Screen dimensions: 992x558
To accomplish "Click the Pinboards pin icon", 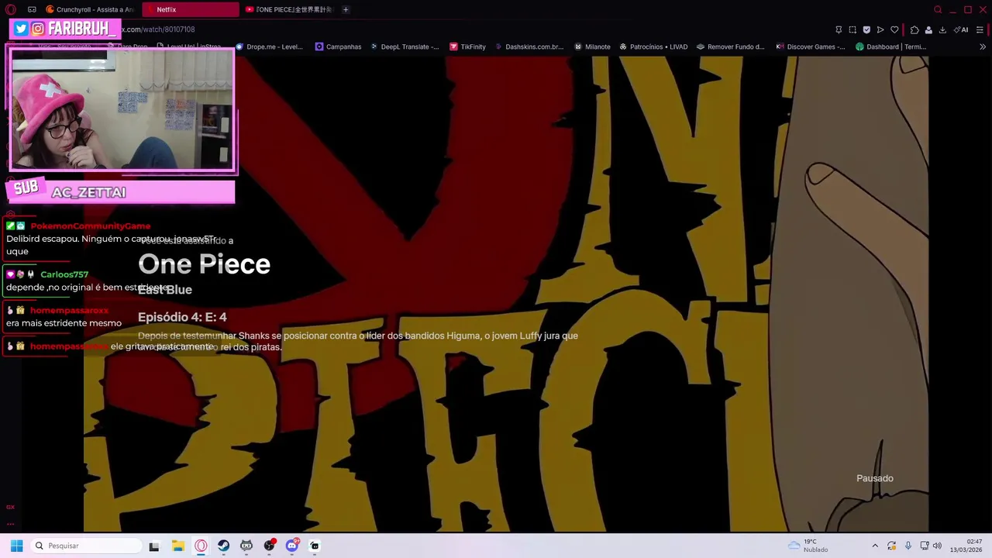I will (x=839, y=29).
